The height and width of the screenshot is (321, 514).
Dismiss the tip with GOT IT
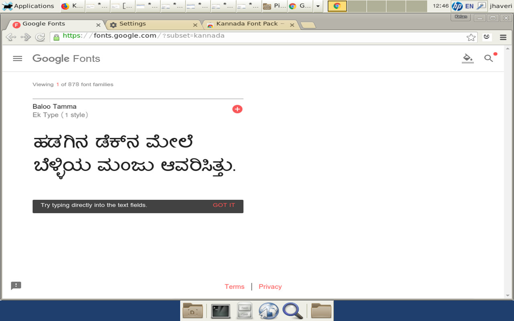[x=224, y=205]
